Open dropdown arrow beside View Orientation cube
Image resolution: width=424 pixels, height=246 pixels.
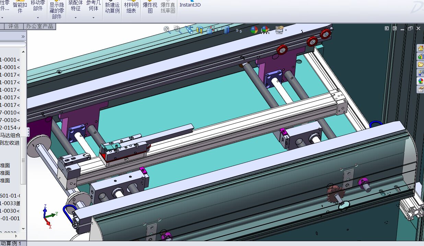(x=217, y=31)
